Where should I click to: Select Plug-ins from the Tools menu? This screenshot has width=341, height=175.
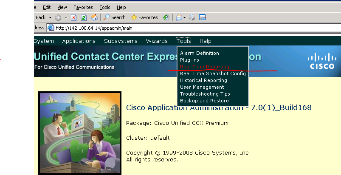pyautogui.click(x=189, y=60)
